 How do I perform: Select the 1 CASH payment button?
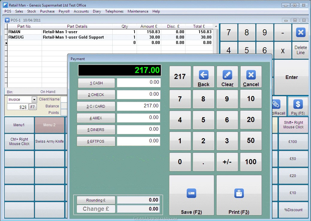[x=96, y=83]
